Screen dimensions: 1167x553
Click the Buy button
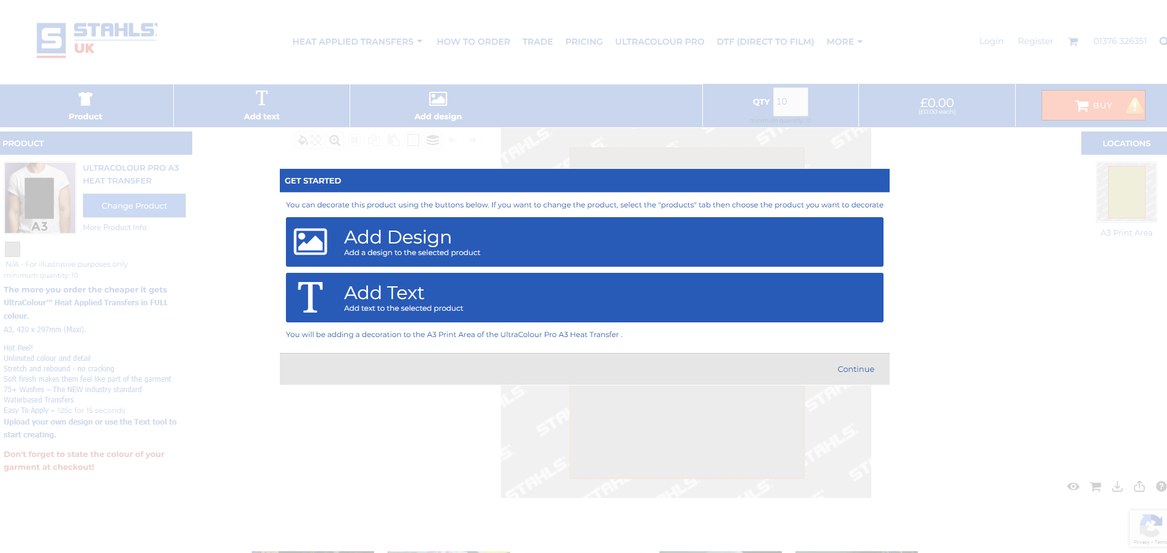coord(1094,105)
